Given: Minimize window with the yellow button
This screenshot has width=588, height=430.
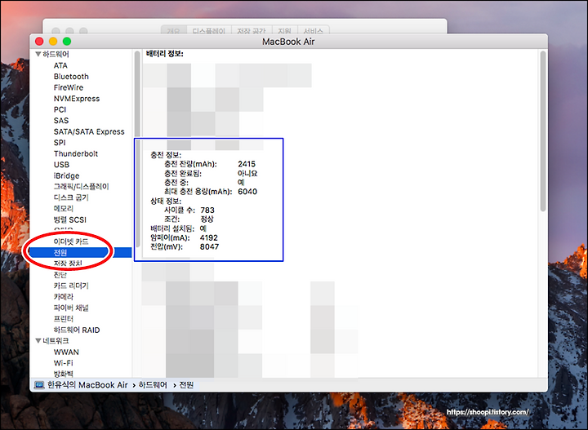Looking at the screenshot, I should click(x=53, y=42).
